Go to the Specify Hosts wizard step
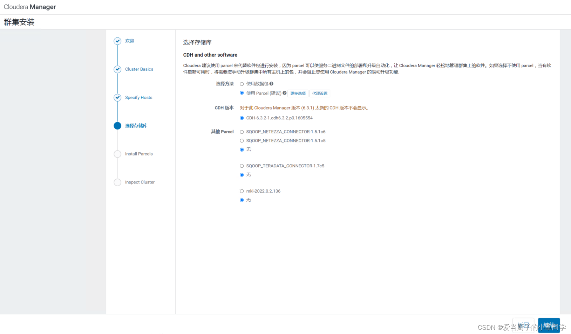 138,98
